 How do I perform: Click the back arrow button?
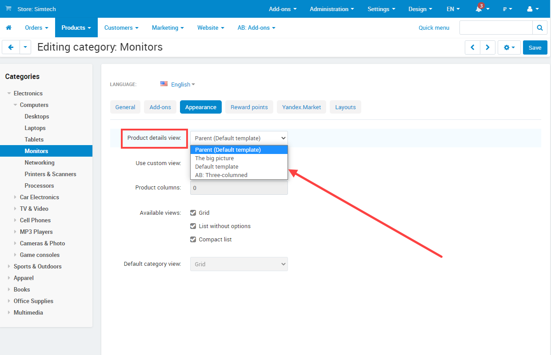11,47
